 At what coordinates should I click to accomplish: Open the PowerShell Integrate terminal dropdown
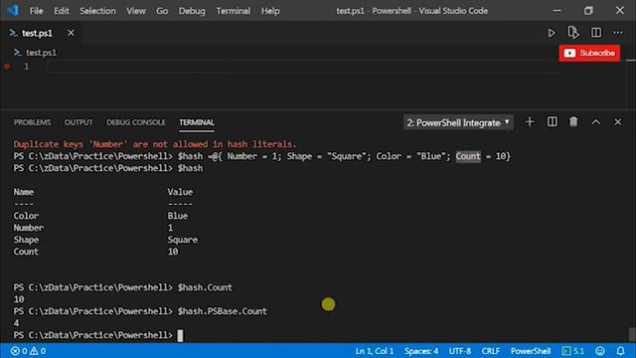point(458,122)
